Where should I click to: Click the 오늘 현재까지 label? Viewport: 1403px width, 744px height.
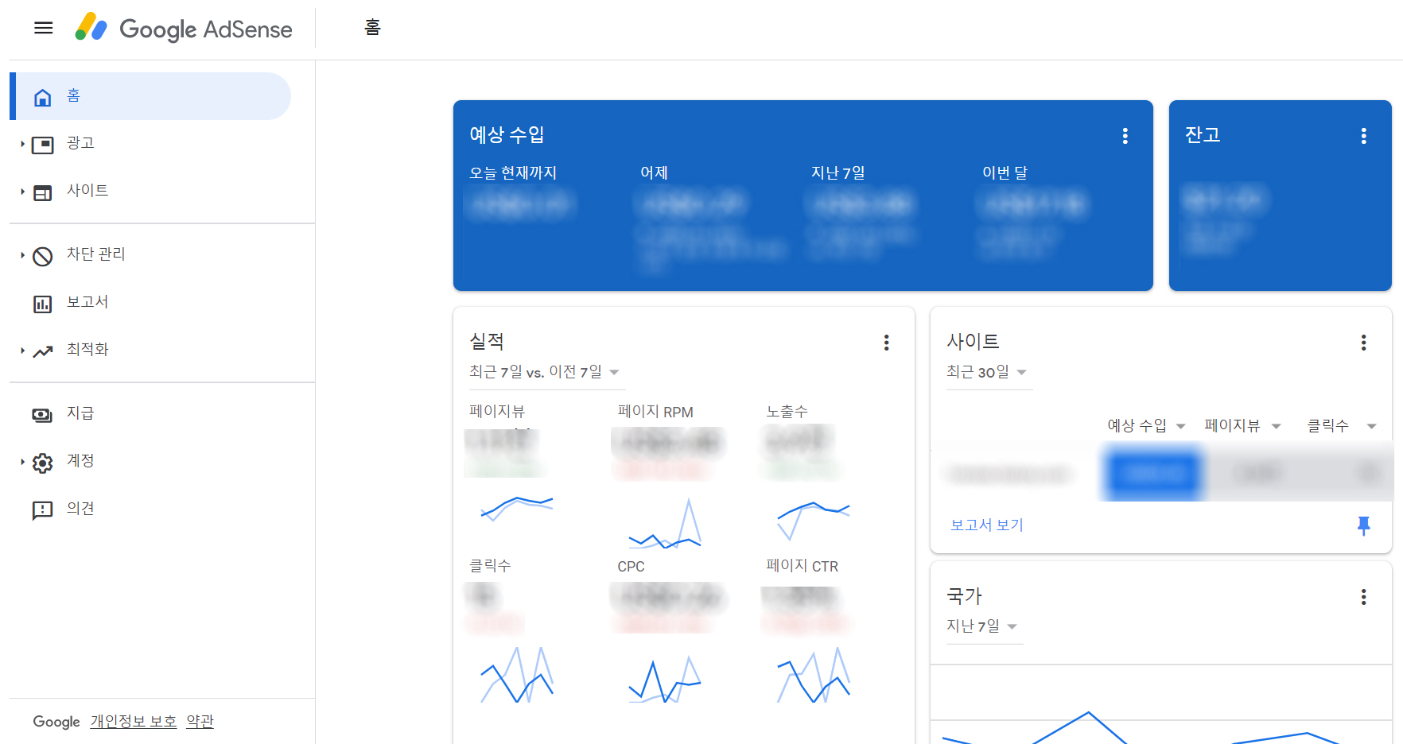coord(513,172)
